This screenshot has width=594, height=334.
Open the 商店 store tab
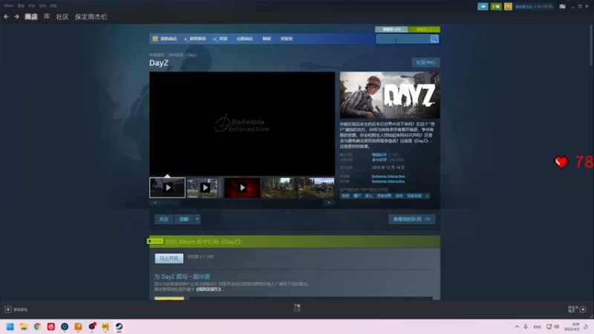(31, 16)
